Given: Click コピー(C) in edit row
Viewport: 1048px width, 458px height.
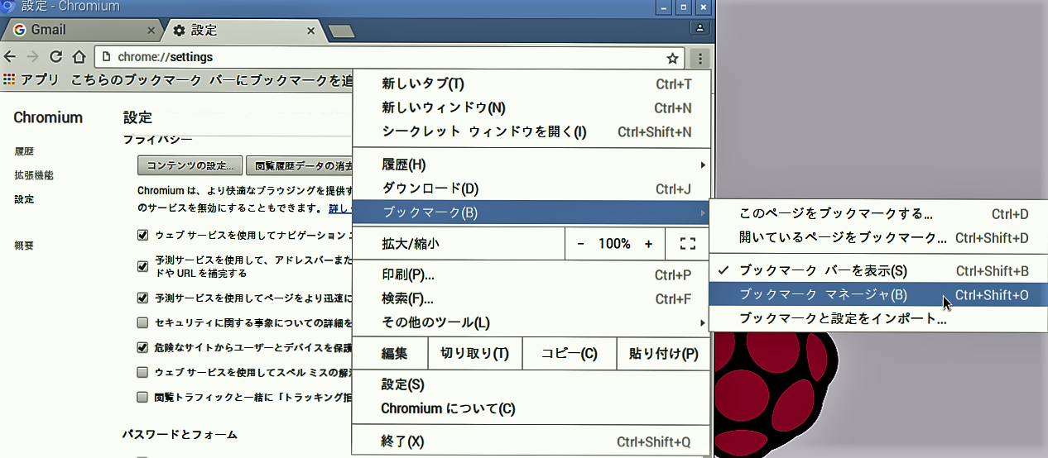Looking at the screenshot, I should pos(569,354).
